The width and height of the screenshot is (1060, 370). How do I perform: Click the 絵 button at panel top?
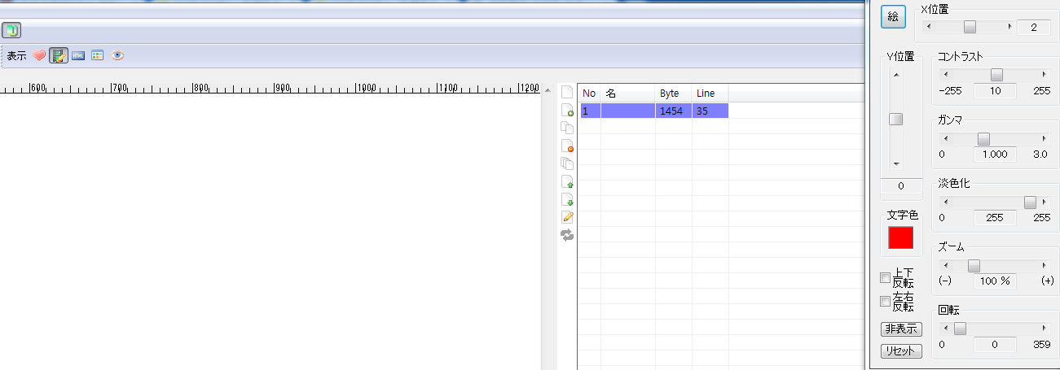tap(892, 18)
